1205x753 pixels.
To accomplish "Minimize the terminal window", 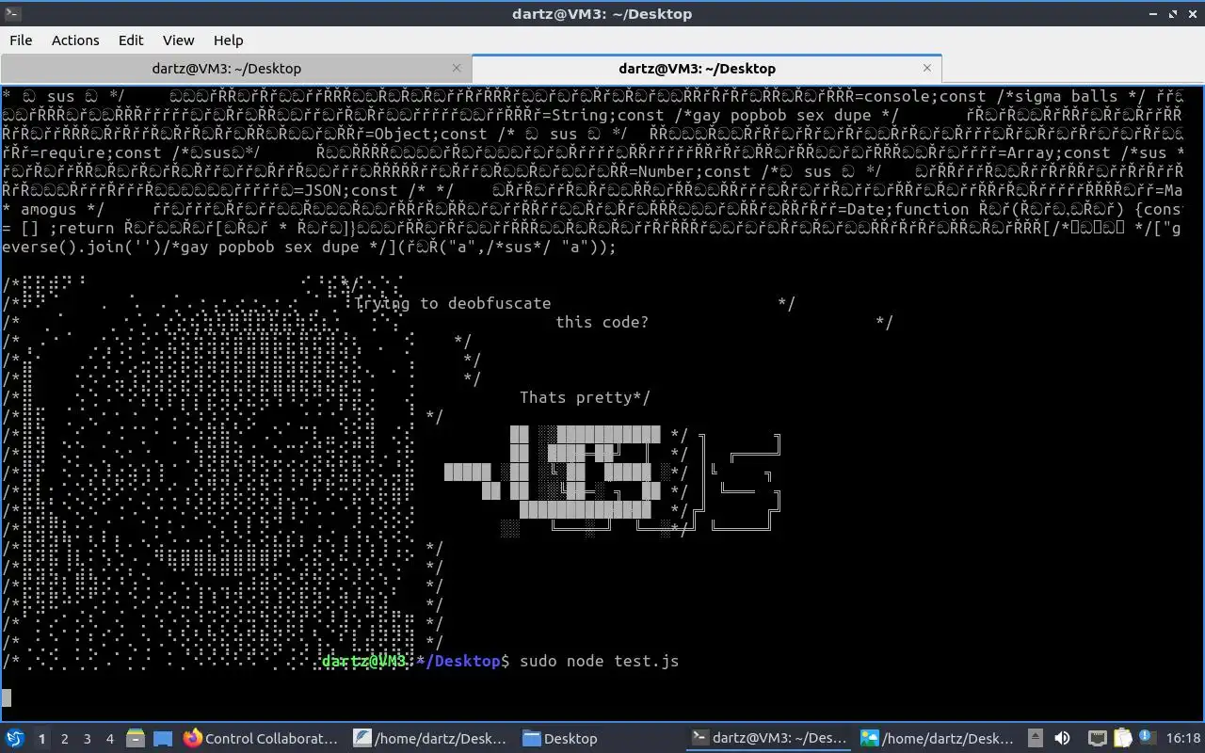I will pyautogui.click(x=1154, y=13).
